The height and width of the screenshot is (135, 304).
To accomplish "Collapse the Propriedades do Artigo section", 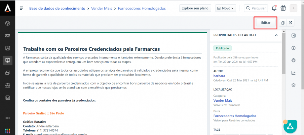I will (x=276, y=35).
